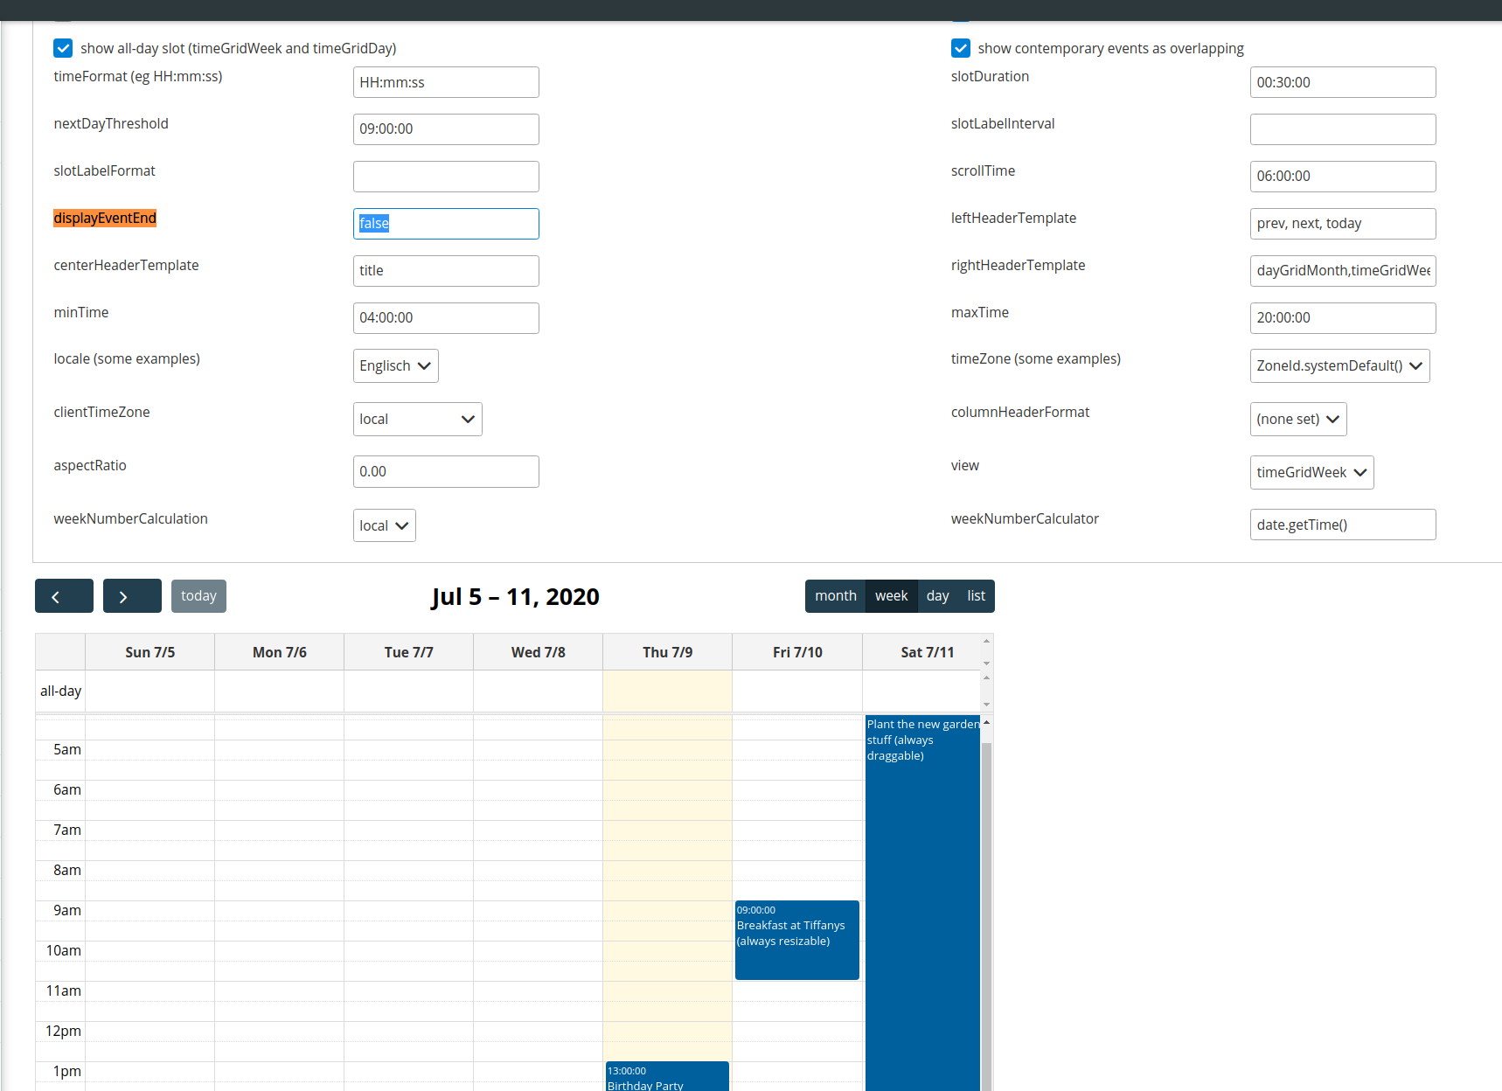
Task: Open the view dropdown set to timeGridWeek
Action: [x=1311, y=472]
